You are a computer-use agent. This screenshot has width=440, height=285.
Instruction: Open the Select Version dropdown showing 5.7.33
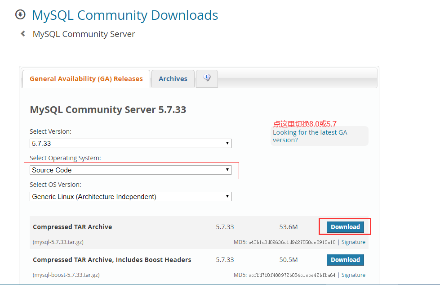[x=131, y=143]
